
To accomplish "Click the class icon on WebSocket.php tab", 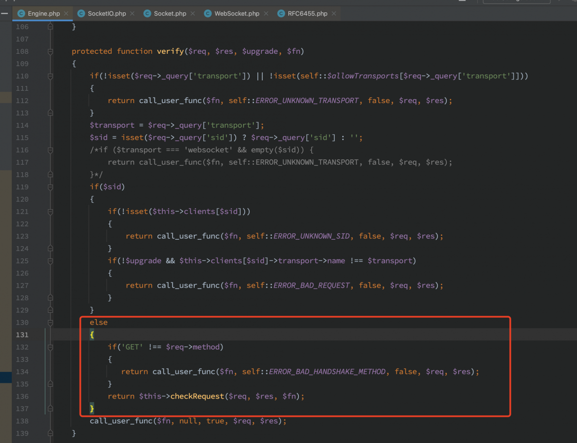I will tap(208, 13).
